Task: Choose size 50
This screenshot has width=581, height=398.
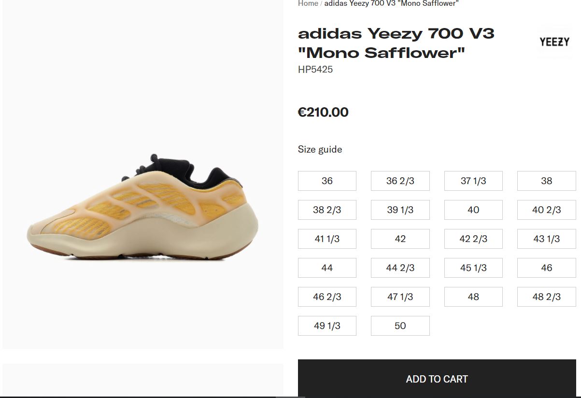Action: click(400, 326)
